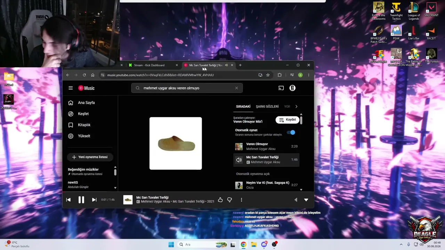Click the browser address bar URL
Screen dimensions: 445x250
(x=161, y=75)
